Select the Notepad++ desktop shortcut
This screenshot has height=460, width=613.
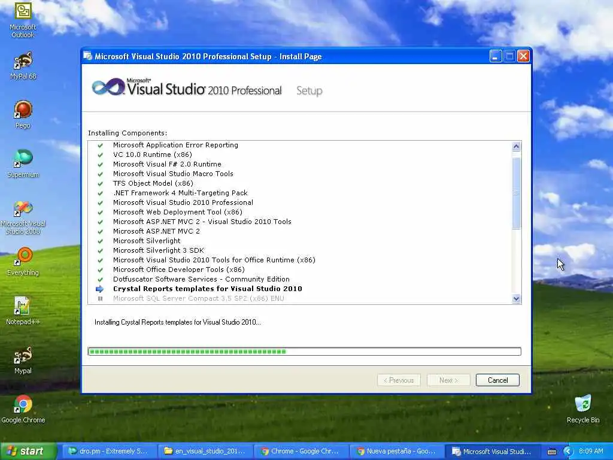[x=23, y=311]
